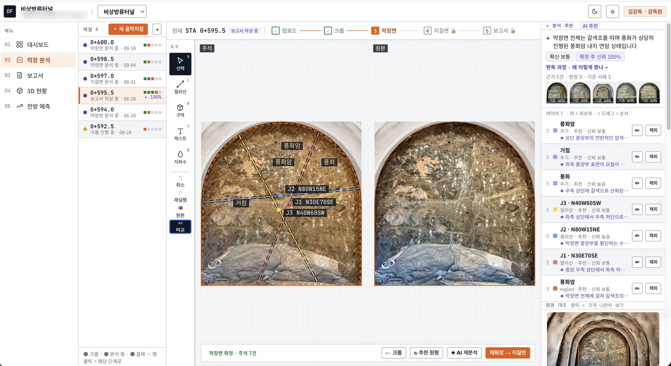The width and height of the screenshot is (671, 366).
Task: Exclude the 풍화 layer with 제외
Action: click(x=653, y=183)
